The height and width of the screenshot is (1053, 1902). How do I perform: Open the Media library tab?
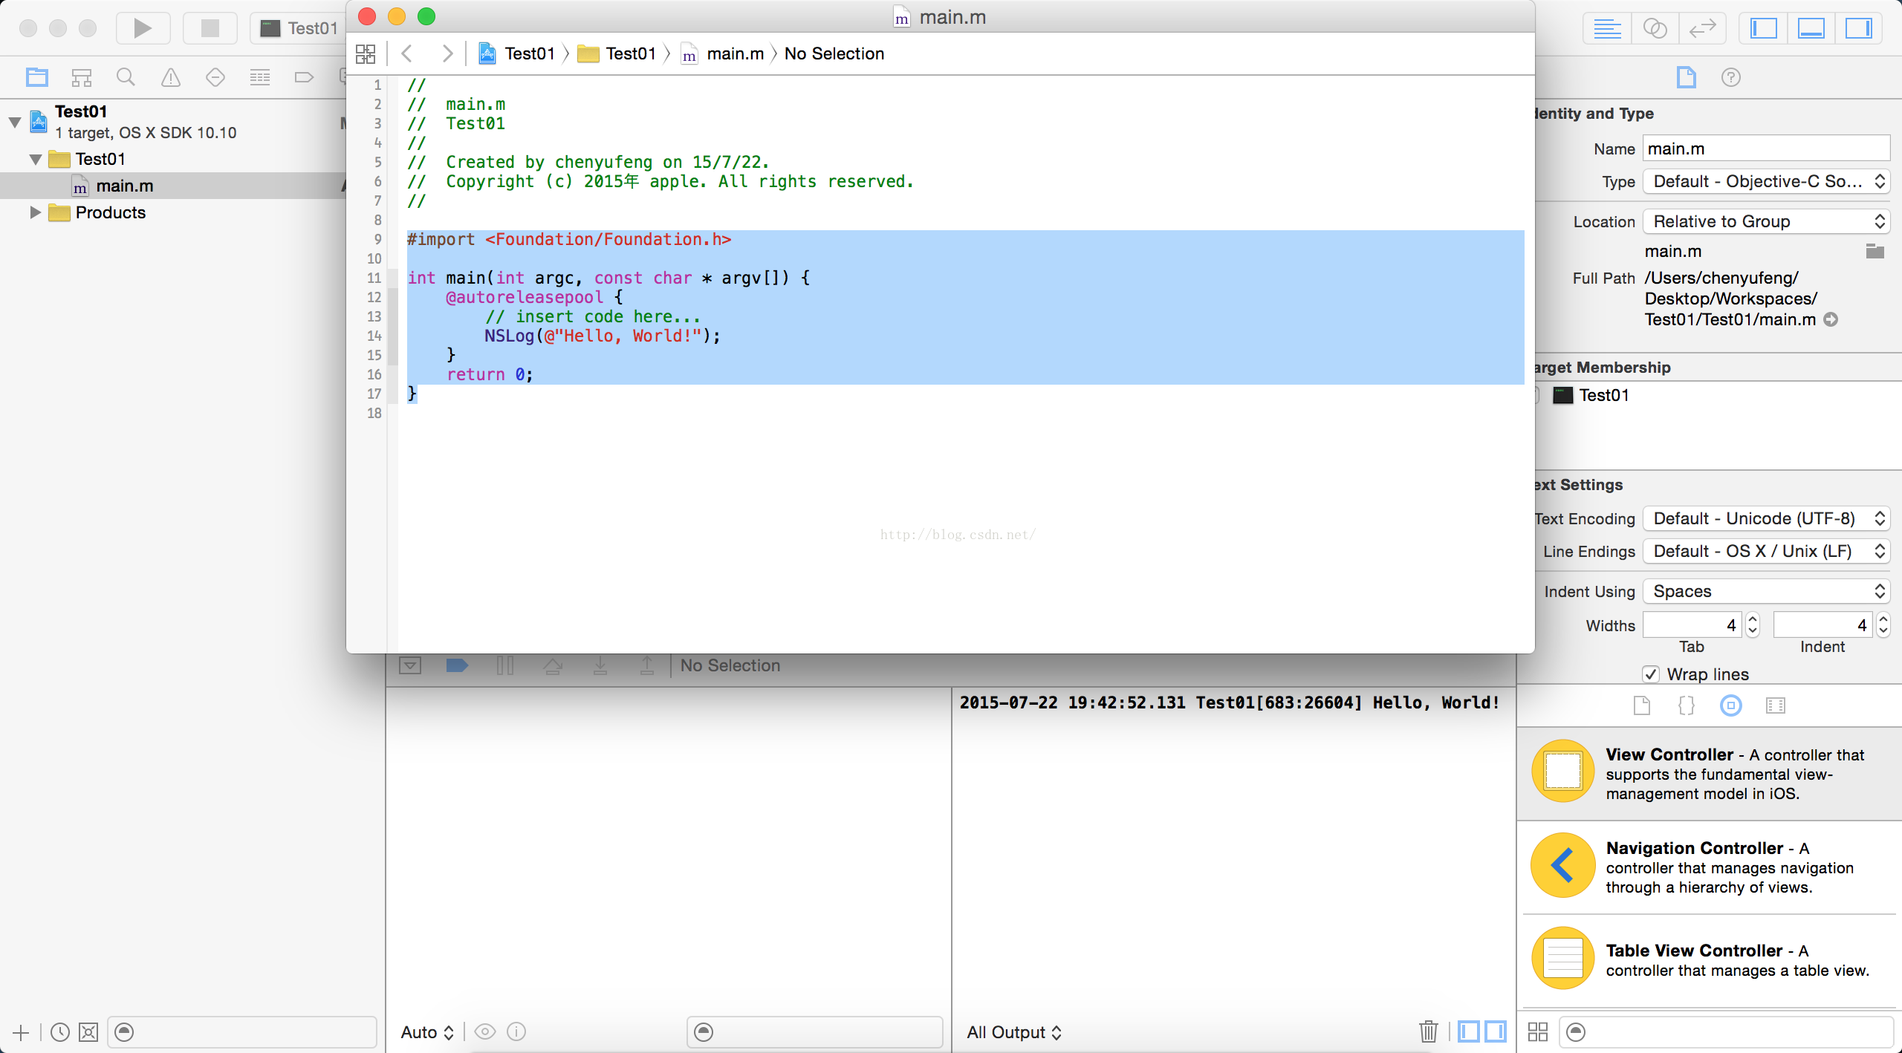1776,705
